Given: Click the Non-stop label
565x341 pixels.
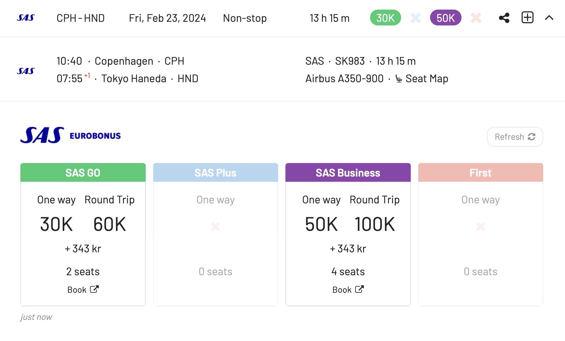Looking at the screenshot, I should point(245,18).
